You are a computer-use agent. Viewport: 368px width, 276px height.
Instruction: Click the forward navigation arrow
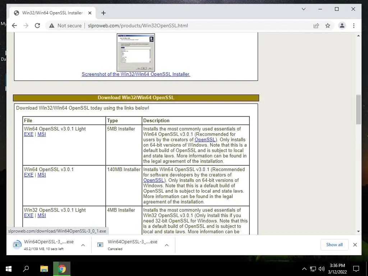tap(26, 26)
